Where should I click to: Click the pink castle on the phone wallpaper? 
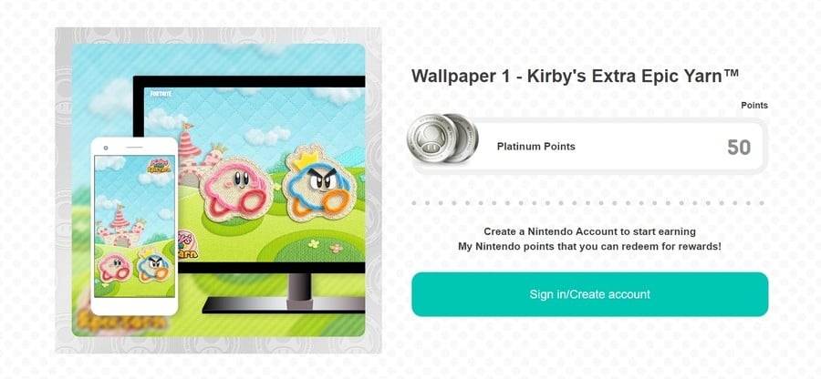120,226
